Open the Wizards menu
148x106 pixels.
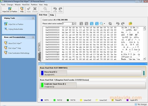tap(18, 5)
